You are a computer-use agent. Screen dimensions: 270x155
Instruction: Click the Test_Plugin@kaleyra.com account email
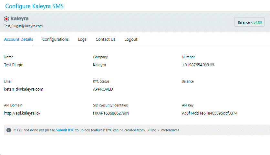point(24,26)
